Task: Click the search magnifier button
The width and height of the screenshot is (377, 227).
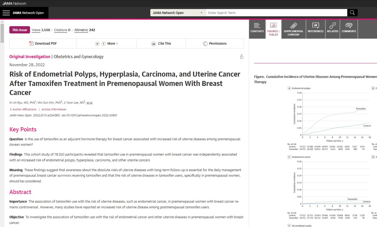Action: pyautogui.click(x=352, y=13)
